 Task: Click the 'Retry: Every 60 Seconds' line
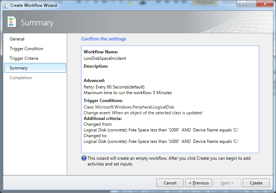(x=114, y=87)
